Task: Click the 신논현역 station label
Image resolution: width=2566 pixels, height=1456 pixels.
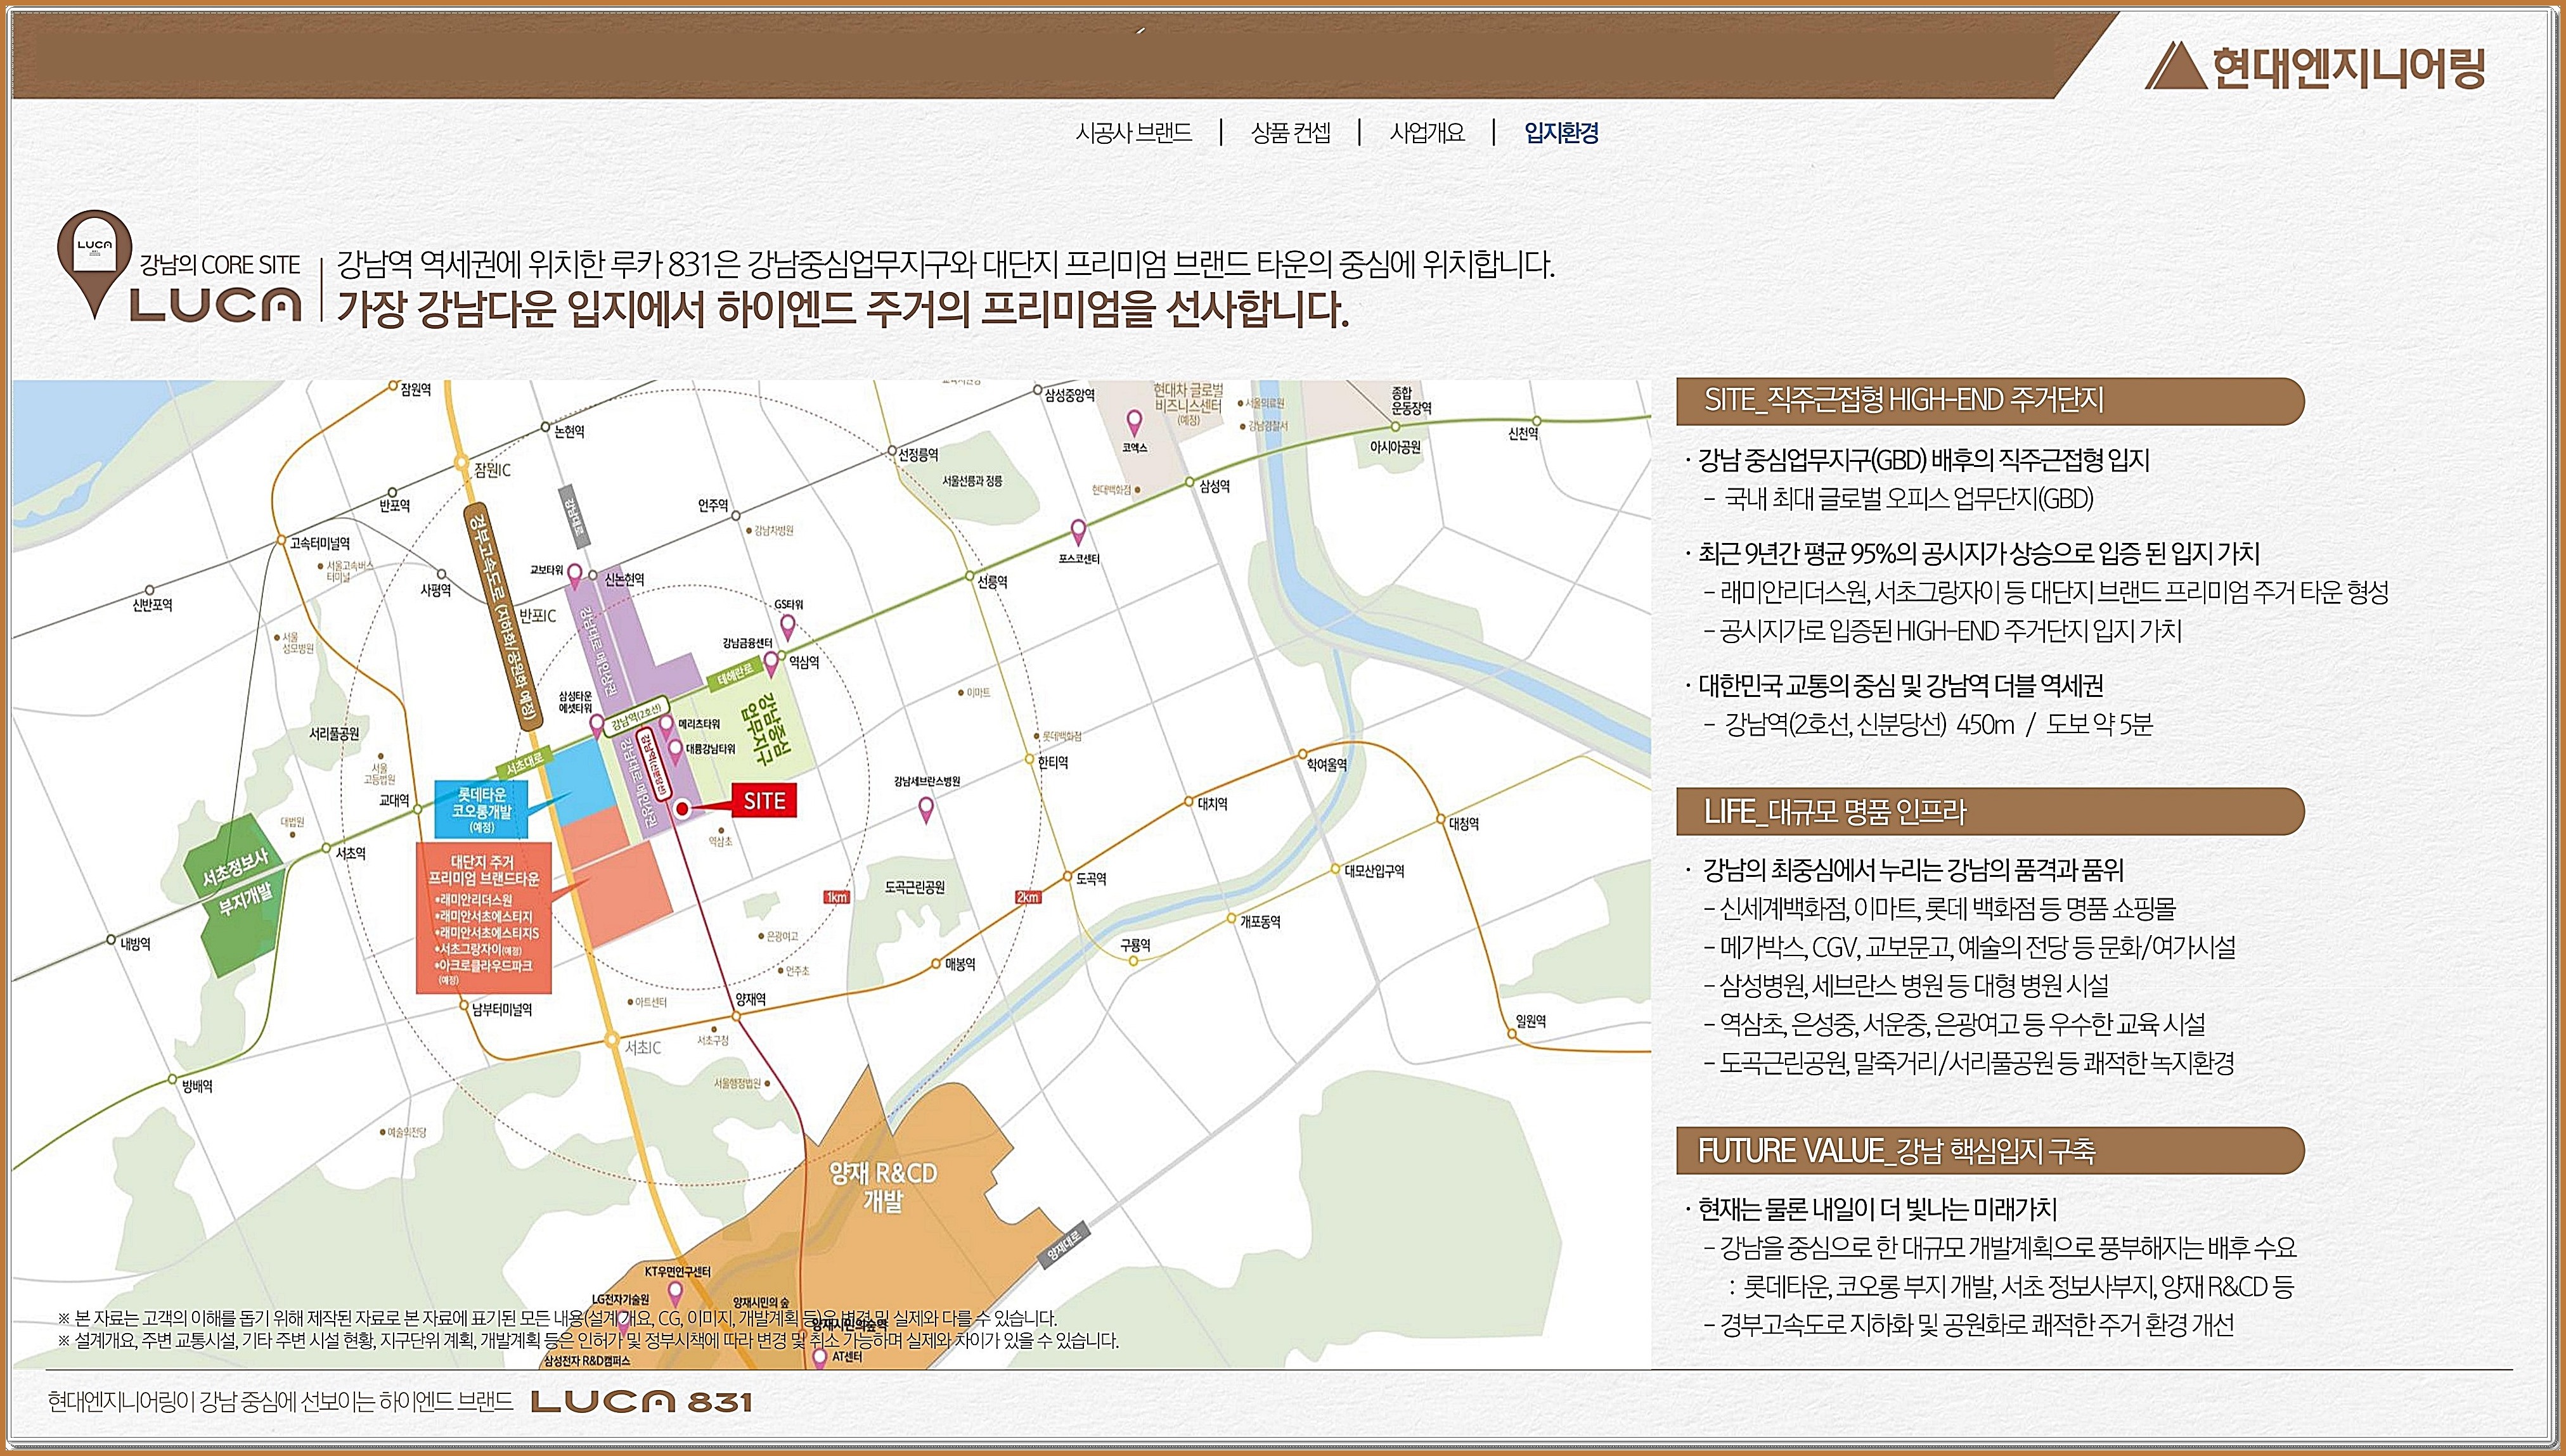Action: click(624, 579)
